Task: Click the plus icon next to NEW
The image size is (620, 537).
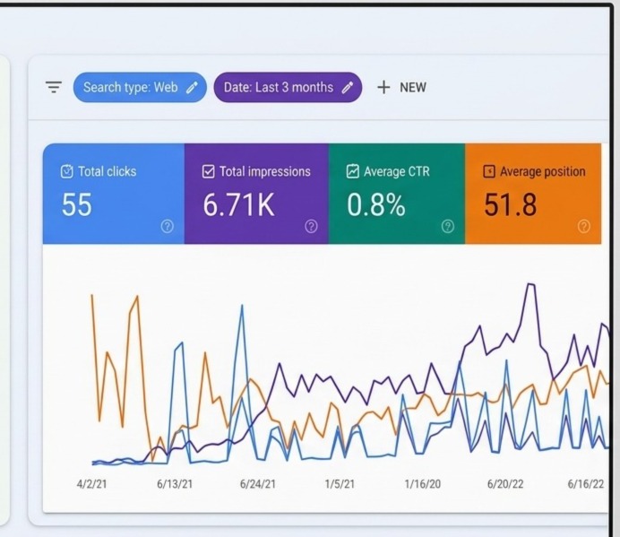Action: [x=383, y=87]
